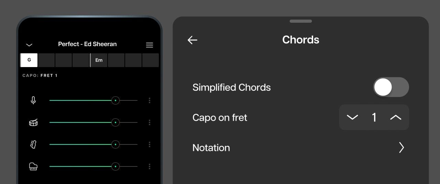Collapse the player with the down chevron
This screenshot has height=184, width=440.
(x=29, y=45)
